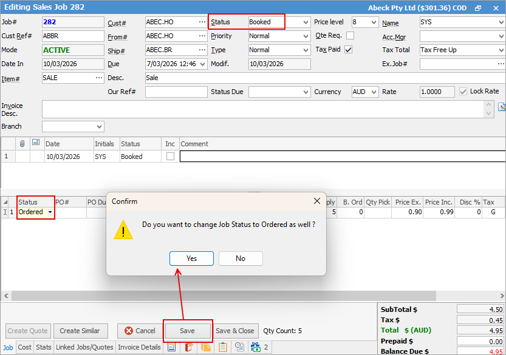Switch to the Cost tab
Image resolution: width=506 pixels, height=355 pixels.
pos(24,347)
